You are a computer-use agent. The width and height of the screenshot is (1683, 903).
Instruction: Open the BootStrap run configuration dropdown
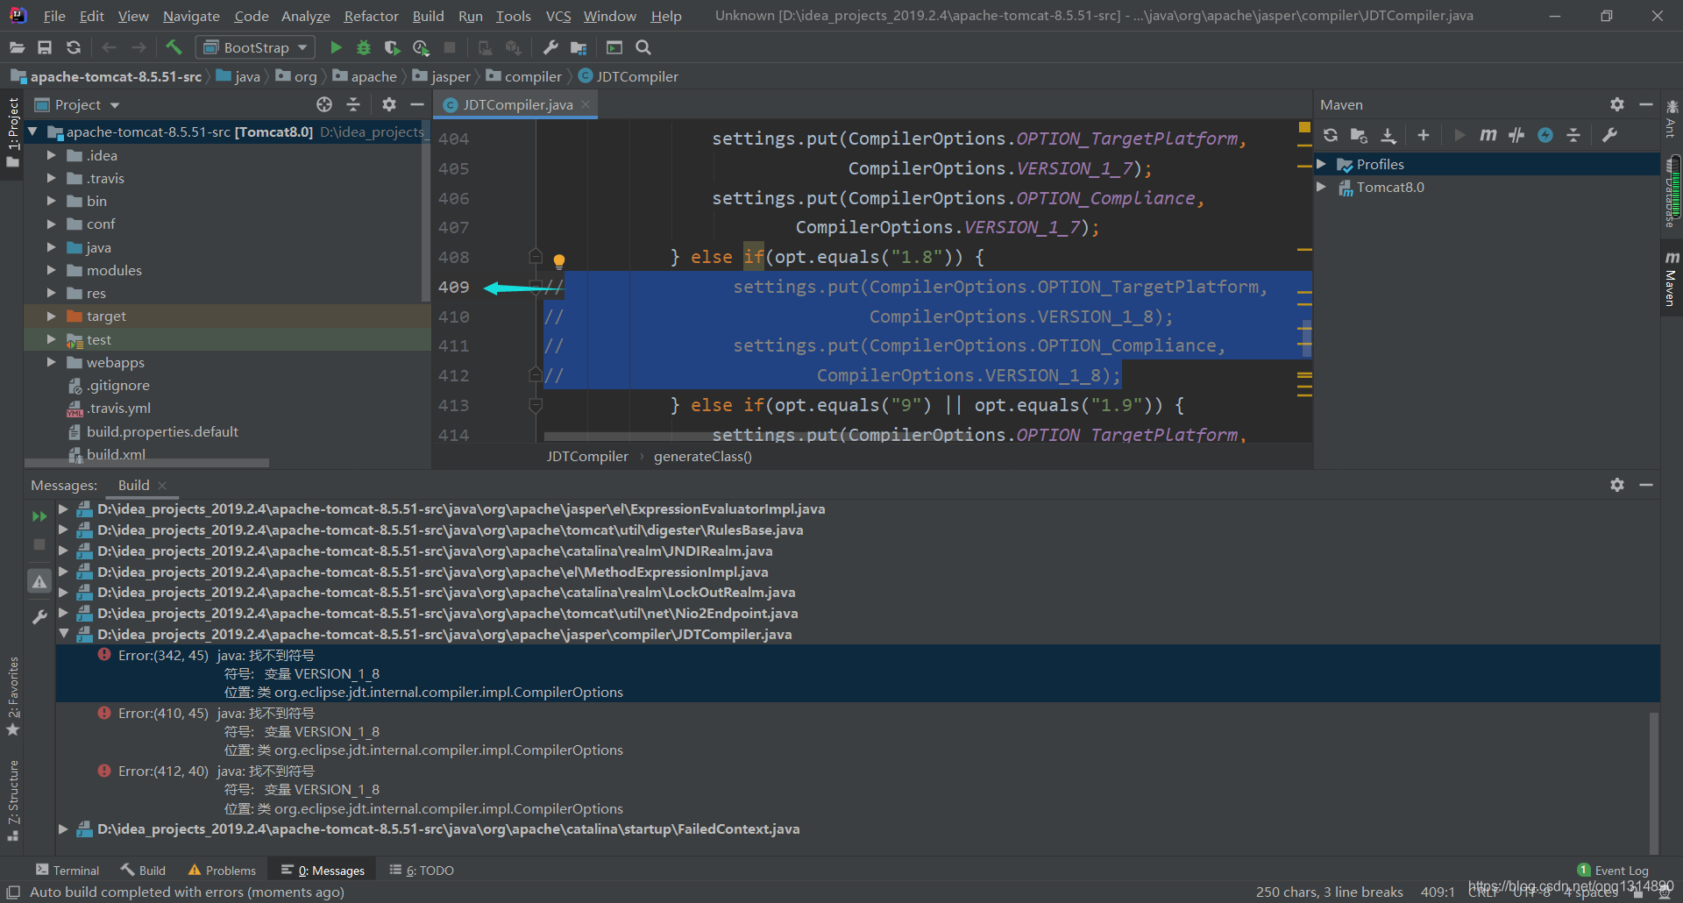[255, 47]
